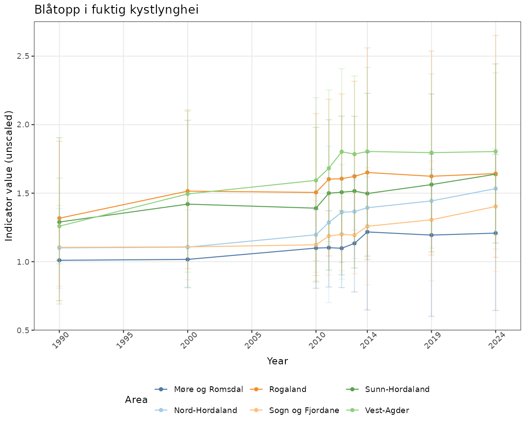Select Møre og Romsdal data point at 2000
Viewport: 526px width, 428px height.
click(188, 259)
